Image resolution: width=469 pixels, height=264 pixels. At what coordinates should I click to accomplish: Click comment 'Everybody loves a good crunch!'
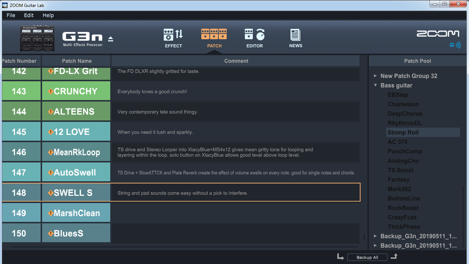pyautogui.click(x=152, y=92)
